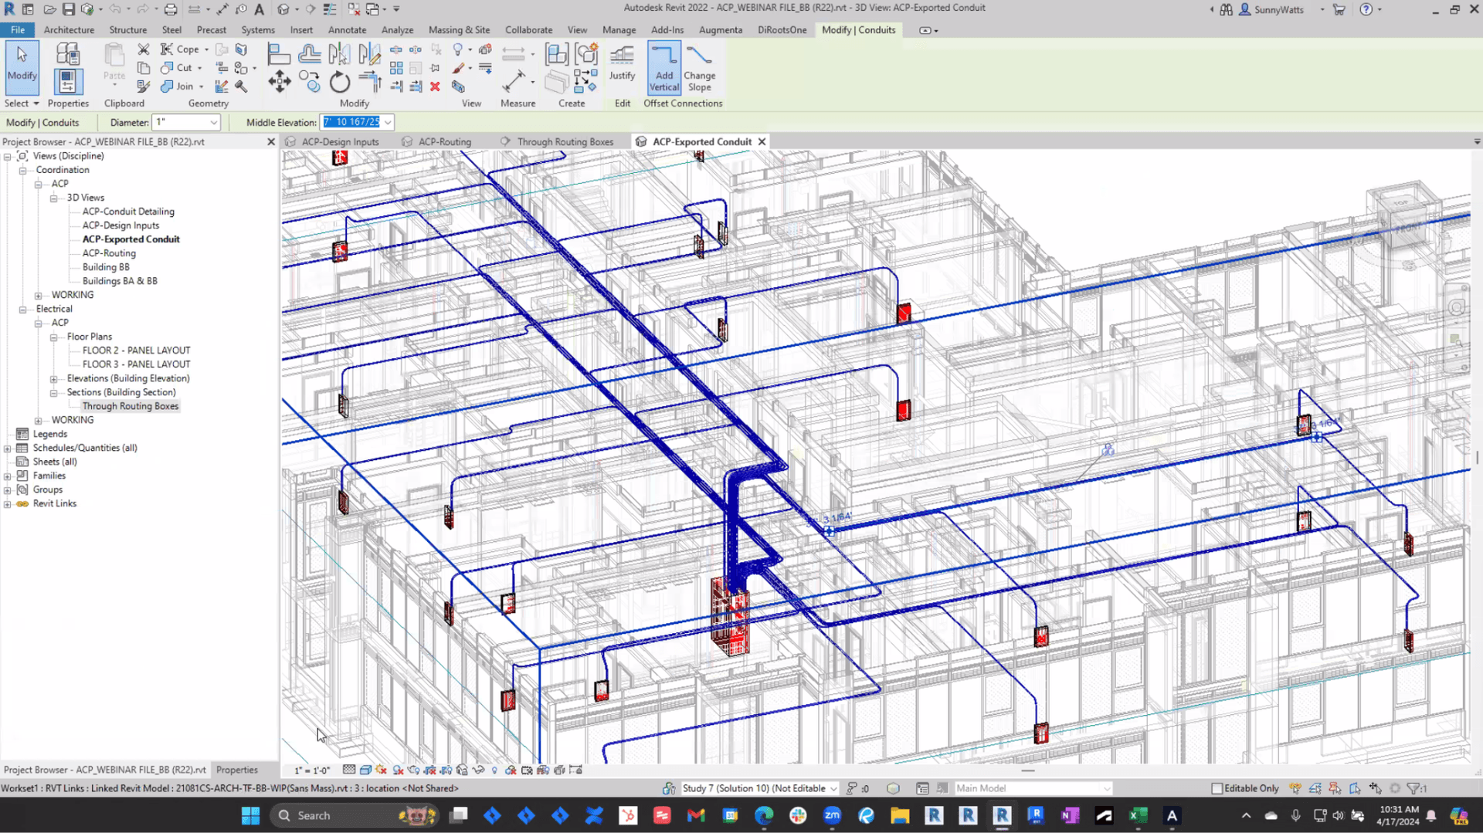
Task: Open SunnyWatts user account menu
Action: [x=1278, y=10]
